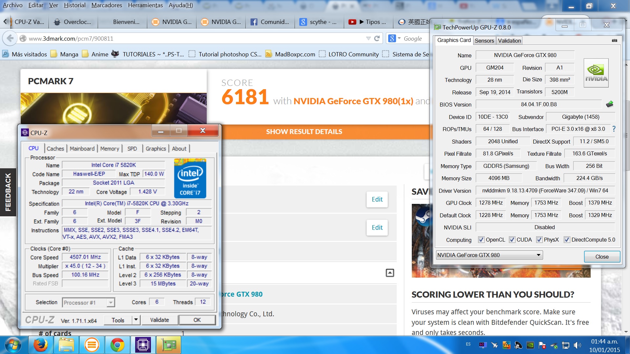Open the SPD tab in CPU-Z
The height and width of the screenshot is (354, 630).
pos(132,148)
